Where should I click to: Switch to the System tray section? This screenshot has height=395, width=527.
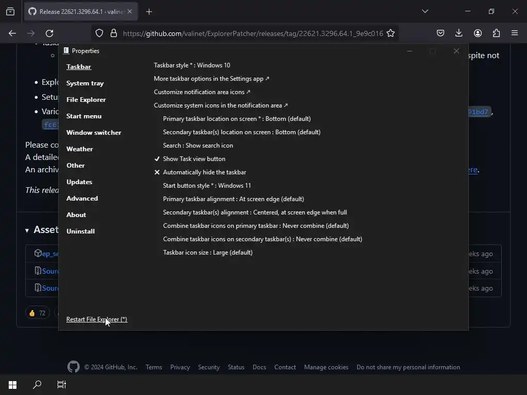(85, 83)
